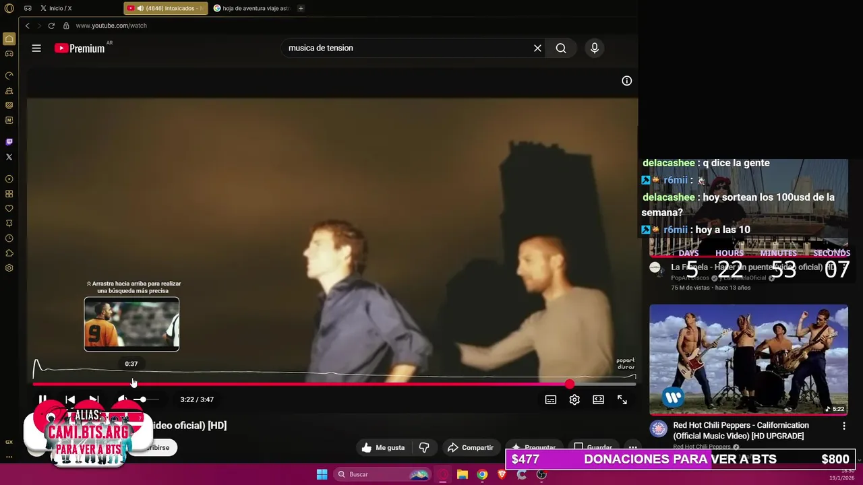
Task: Open bookmarks heart in sidebar
Action: click(9, 209)
